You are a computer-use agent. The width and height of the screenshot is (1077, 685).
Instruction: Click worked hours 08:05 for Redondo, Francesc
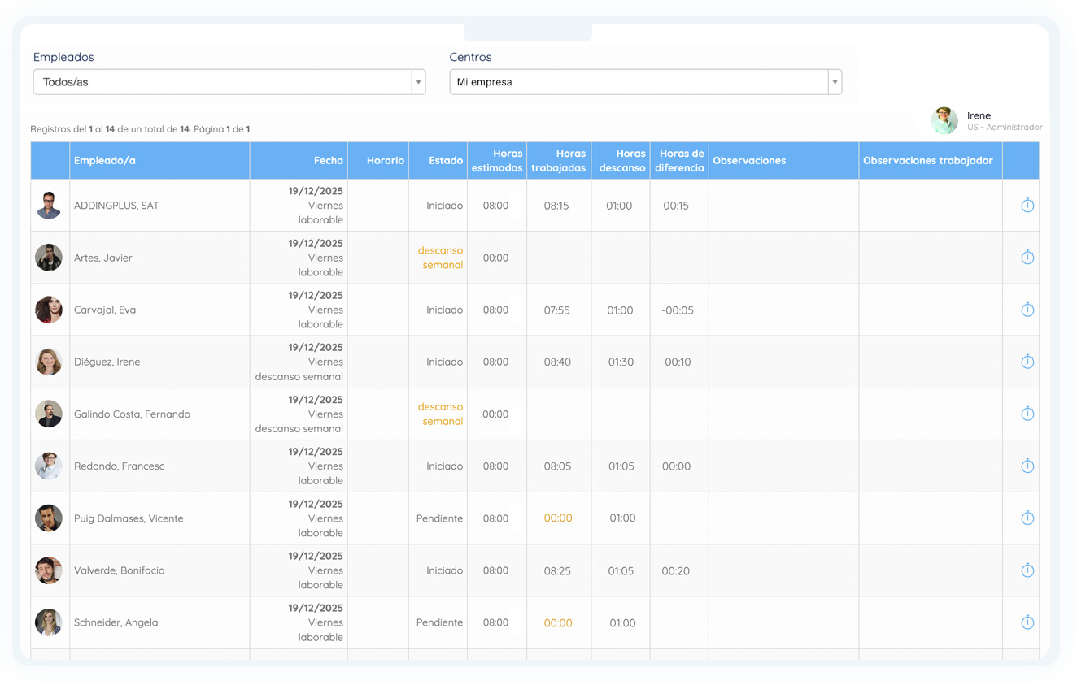pyautogui.click(x=557, y=466)
